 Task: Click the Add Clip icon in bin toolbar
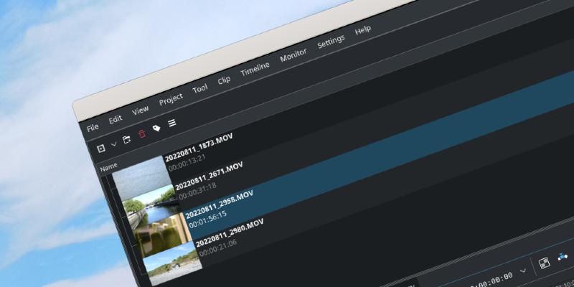101,148
